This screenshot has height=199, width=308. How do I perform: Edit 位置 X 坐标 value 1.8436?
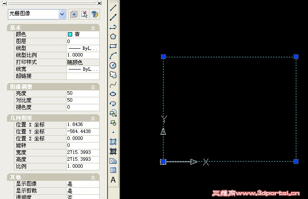[x=83, y=124]
